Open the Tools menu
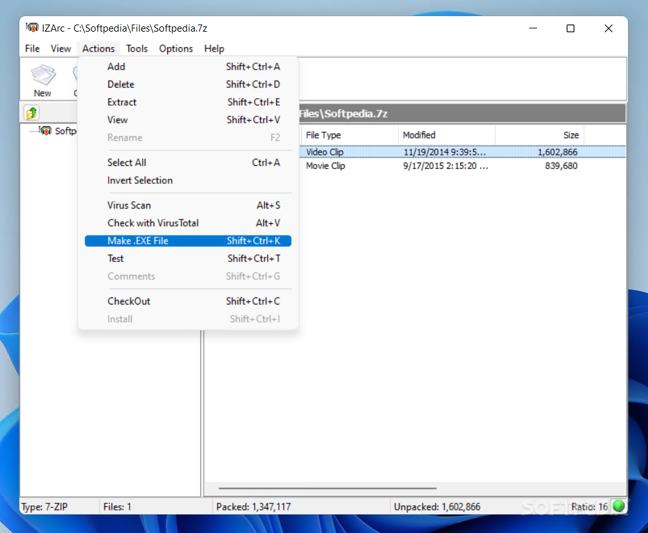The height and width of the screenshot is (533, 648). coord(137,48)
